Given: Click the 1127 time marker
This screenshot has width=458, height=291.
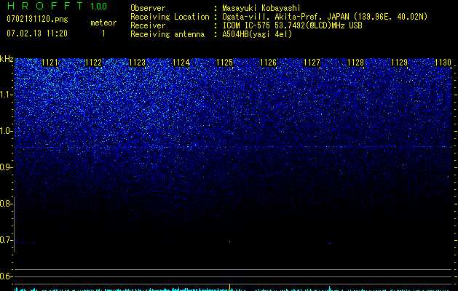Looking at the screenshot, I should [312, 63].
